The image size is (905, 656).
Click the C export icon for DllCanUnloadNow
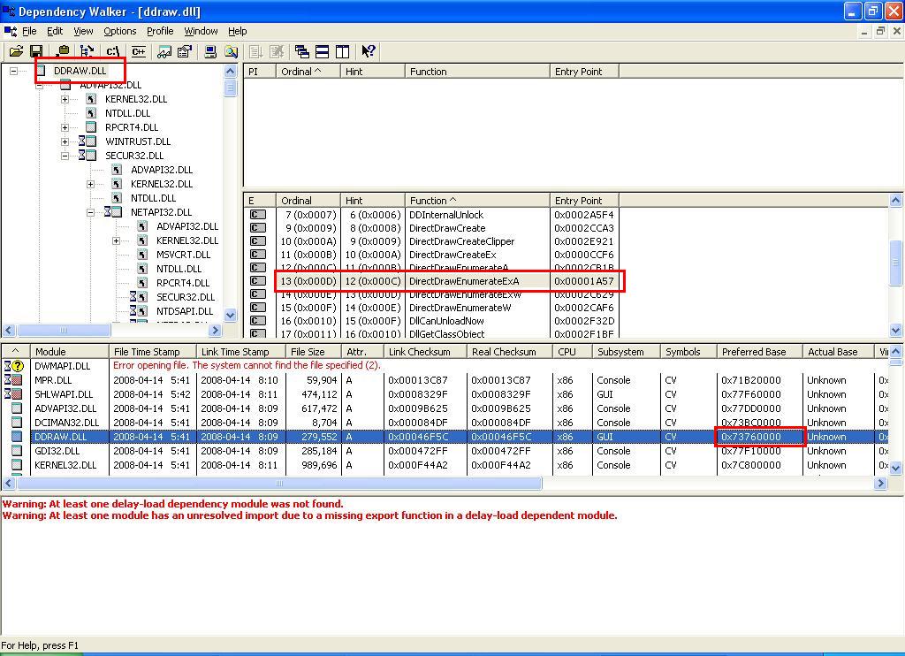pos(257,321)
